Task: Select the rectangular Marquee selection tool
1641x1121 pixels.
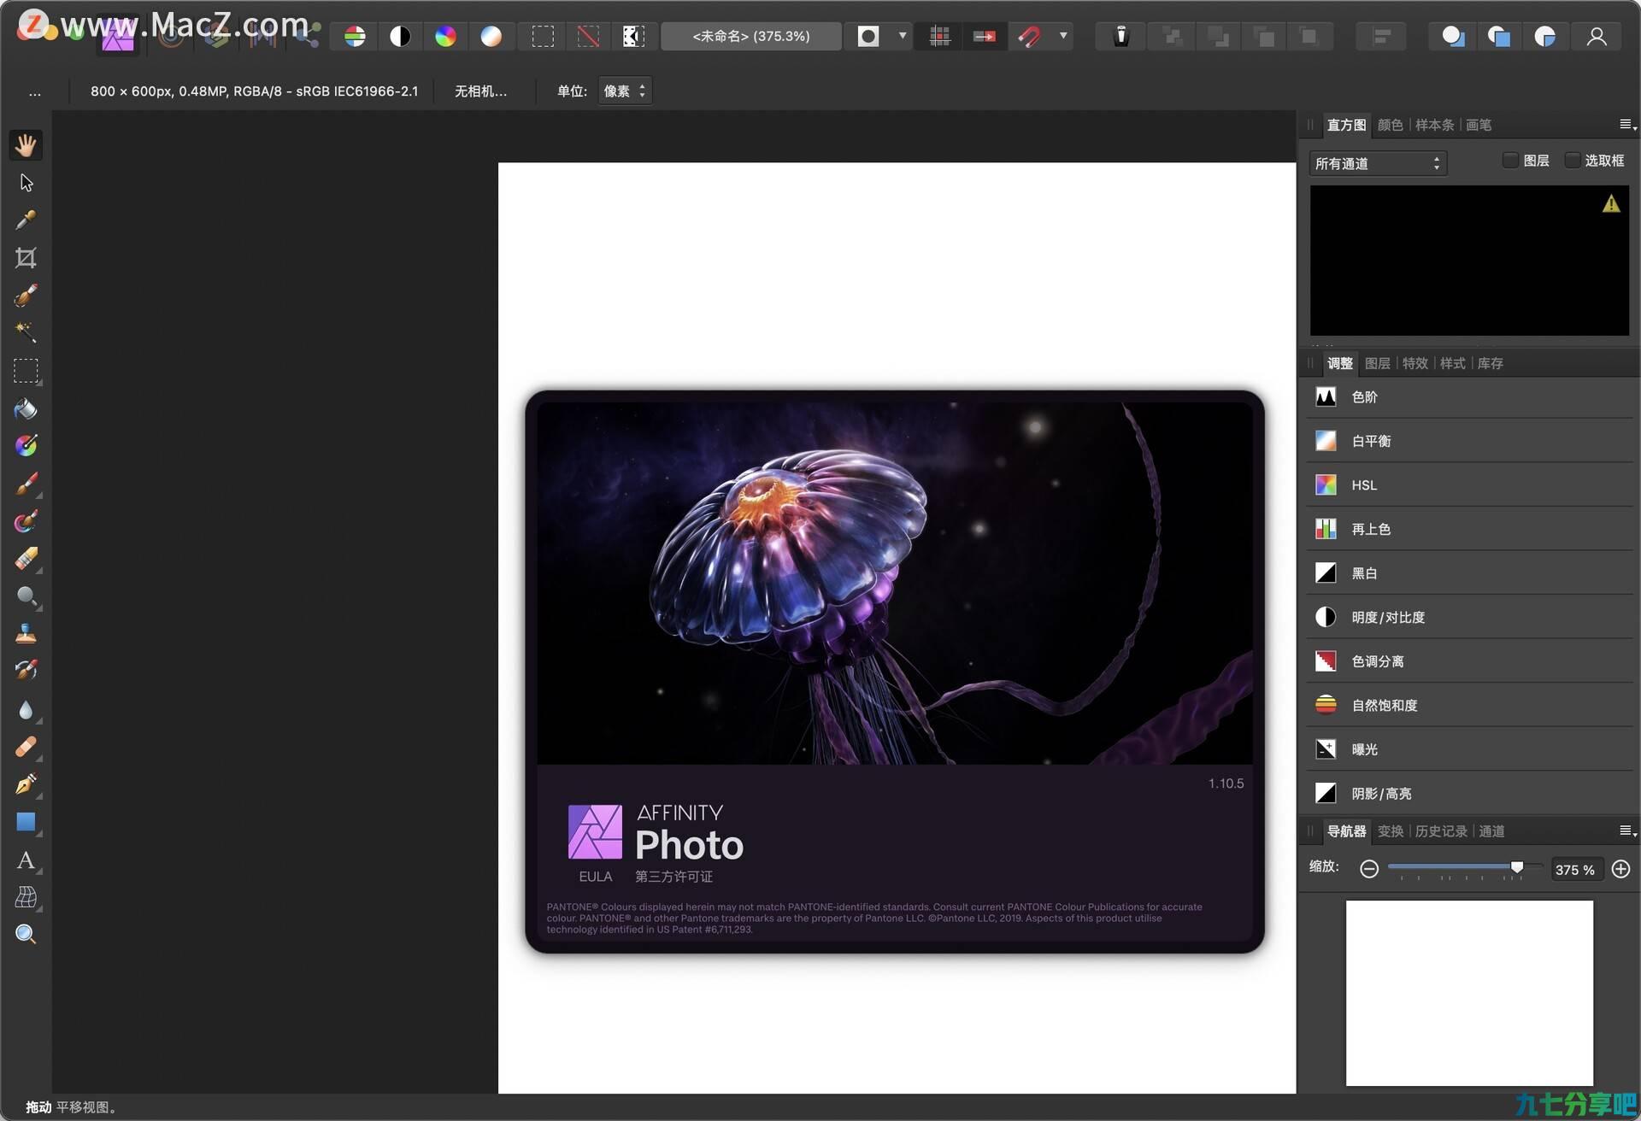Action: 26,370
